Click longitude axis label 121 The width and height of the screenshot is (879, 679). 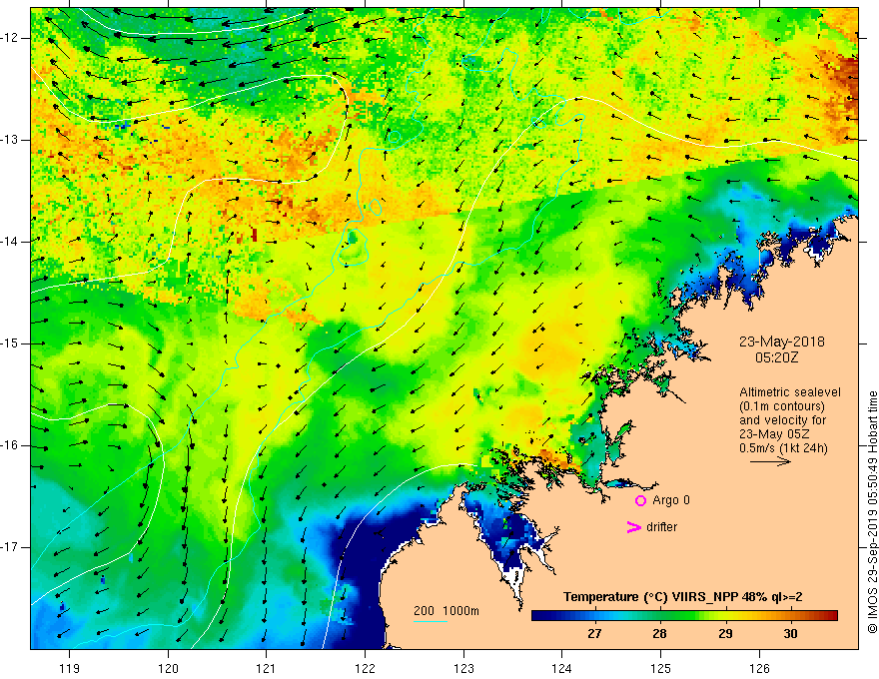coord(266,669)
